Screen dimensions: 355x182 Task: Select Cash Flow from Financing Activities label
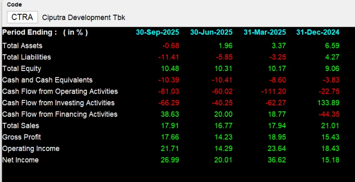[x=60, y=114]
